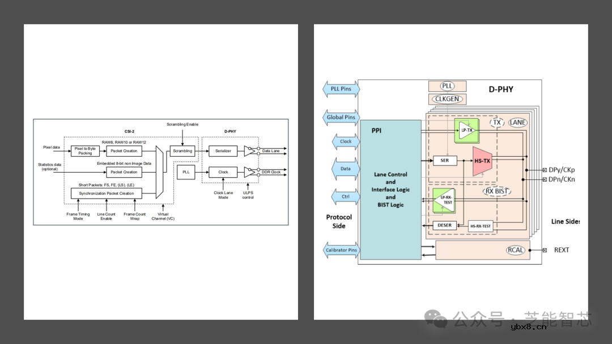Click the Calibrator Pins blue arrow
Viewport: 612px width, 344px height.
pos(341,250)
